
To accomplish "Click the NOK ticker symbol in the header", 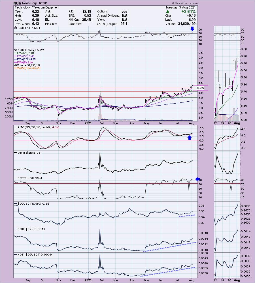I will pyautogui.click(x=17, y=3).
